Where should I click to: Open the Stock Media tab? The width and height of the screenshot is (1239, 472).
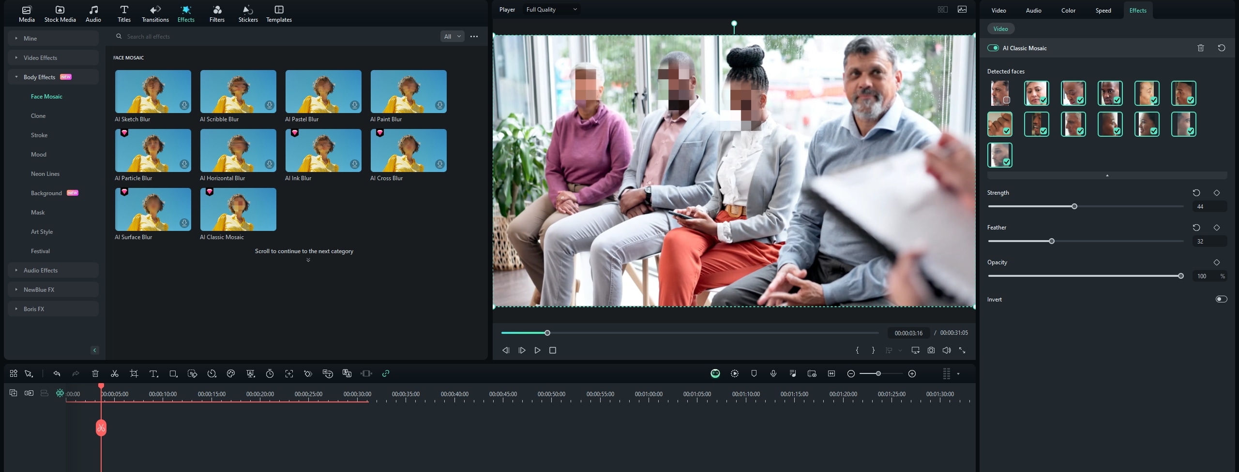coord(60,14)
